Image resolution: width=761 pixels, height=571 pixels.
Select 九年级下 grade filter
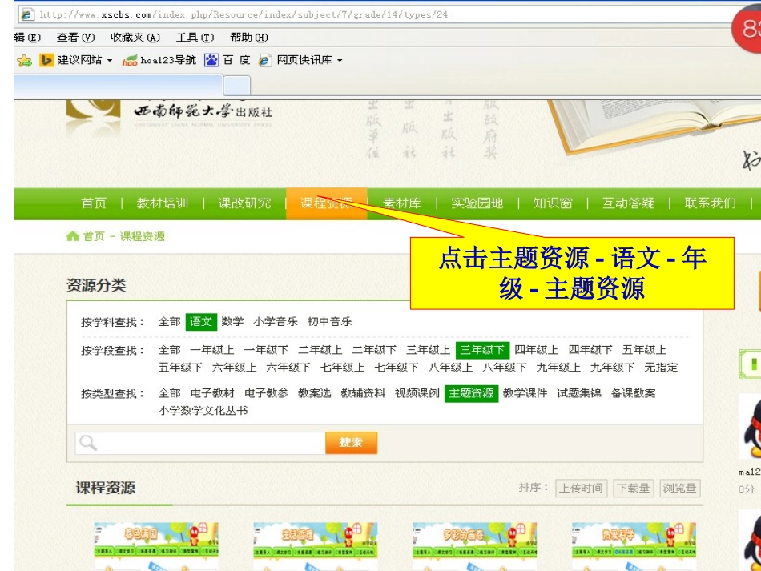[613, 368]
